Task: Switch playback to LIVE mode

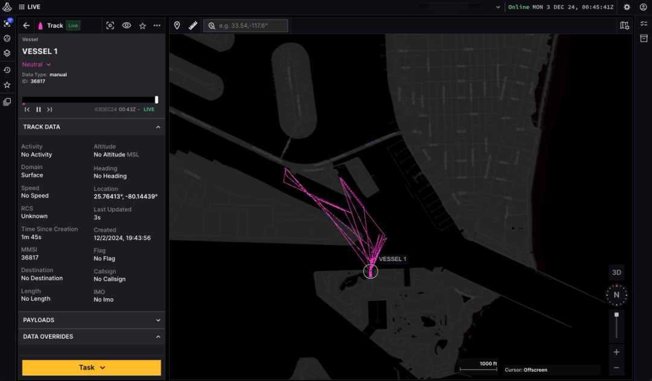Action: (148, 109)
